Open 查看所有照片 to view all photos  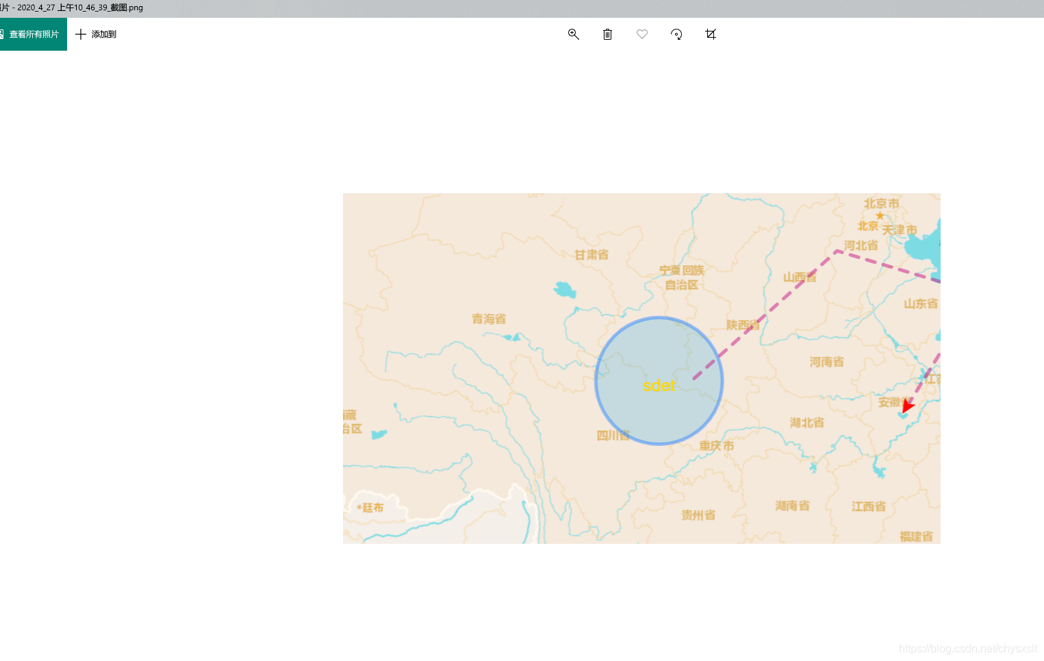click(x=33, y=34)
